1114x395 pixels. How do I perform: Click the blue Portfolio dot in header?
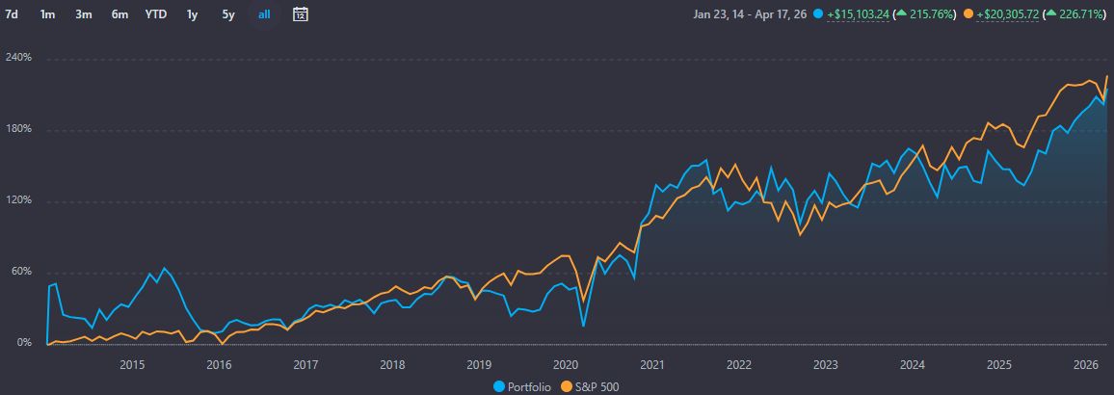pyautogui.click(x=818, y=14)
